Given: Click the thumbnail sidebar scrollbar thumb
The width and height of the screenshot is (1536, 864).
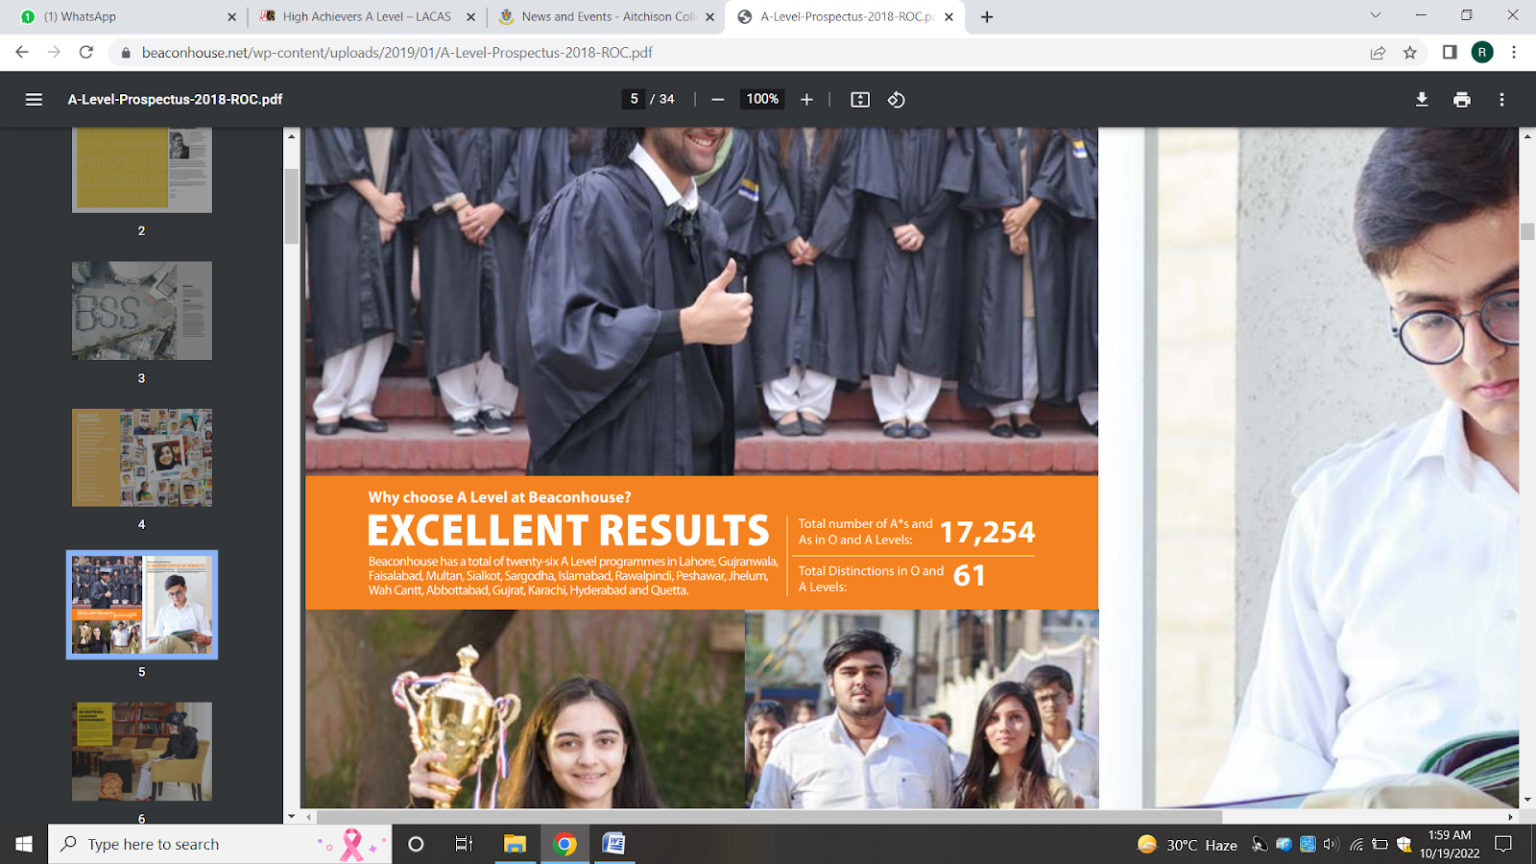Looking at the screenshot, I should click(292, 206).
